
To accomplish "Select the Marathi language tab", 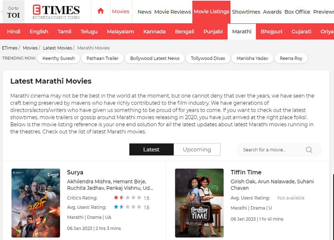I will tap(242, 32).
